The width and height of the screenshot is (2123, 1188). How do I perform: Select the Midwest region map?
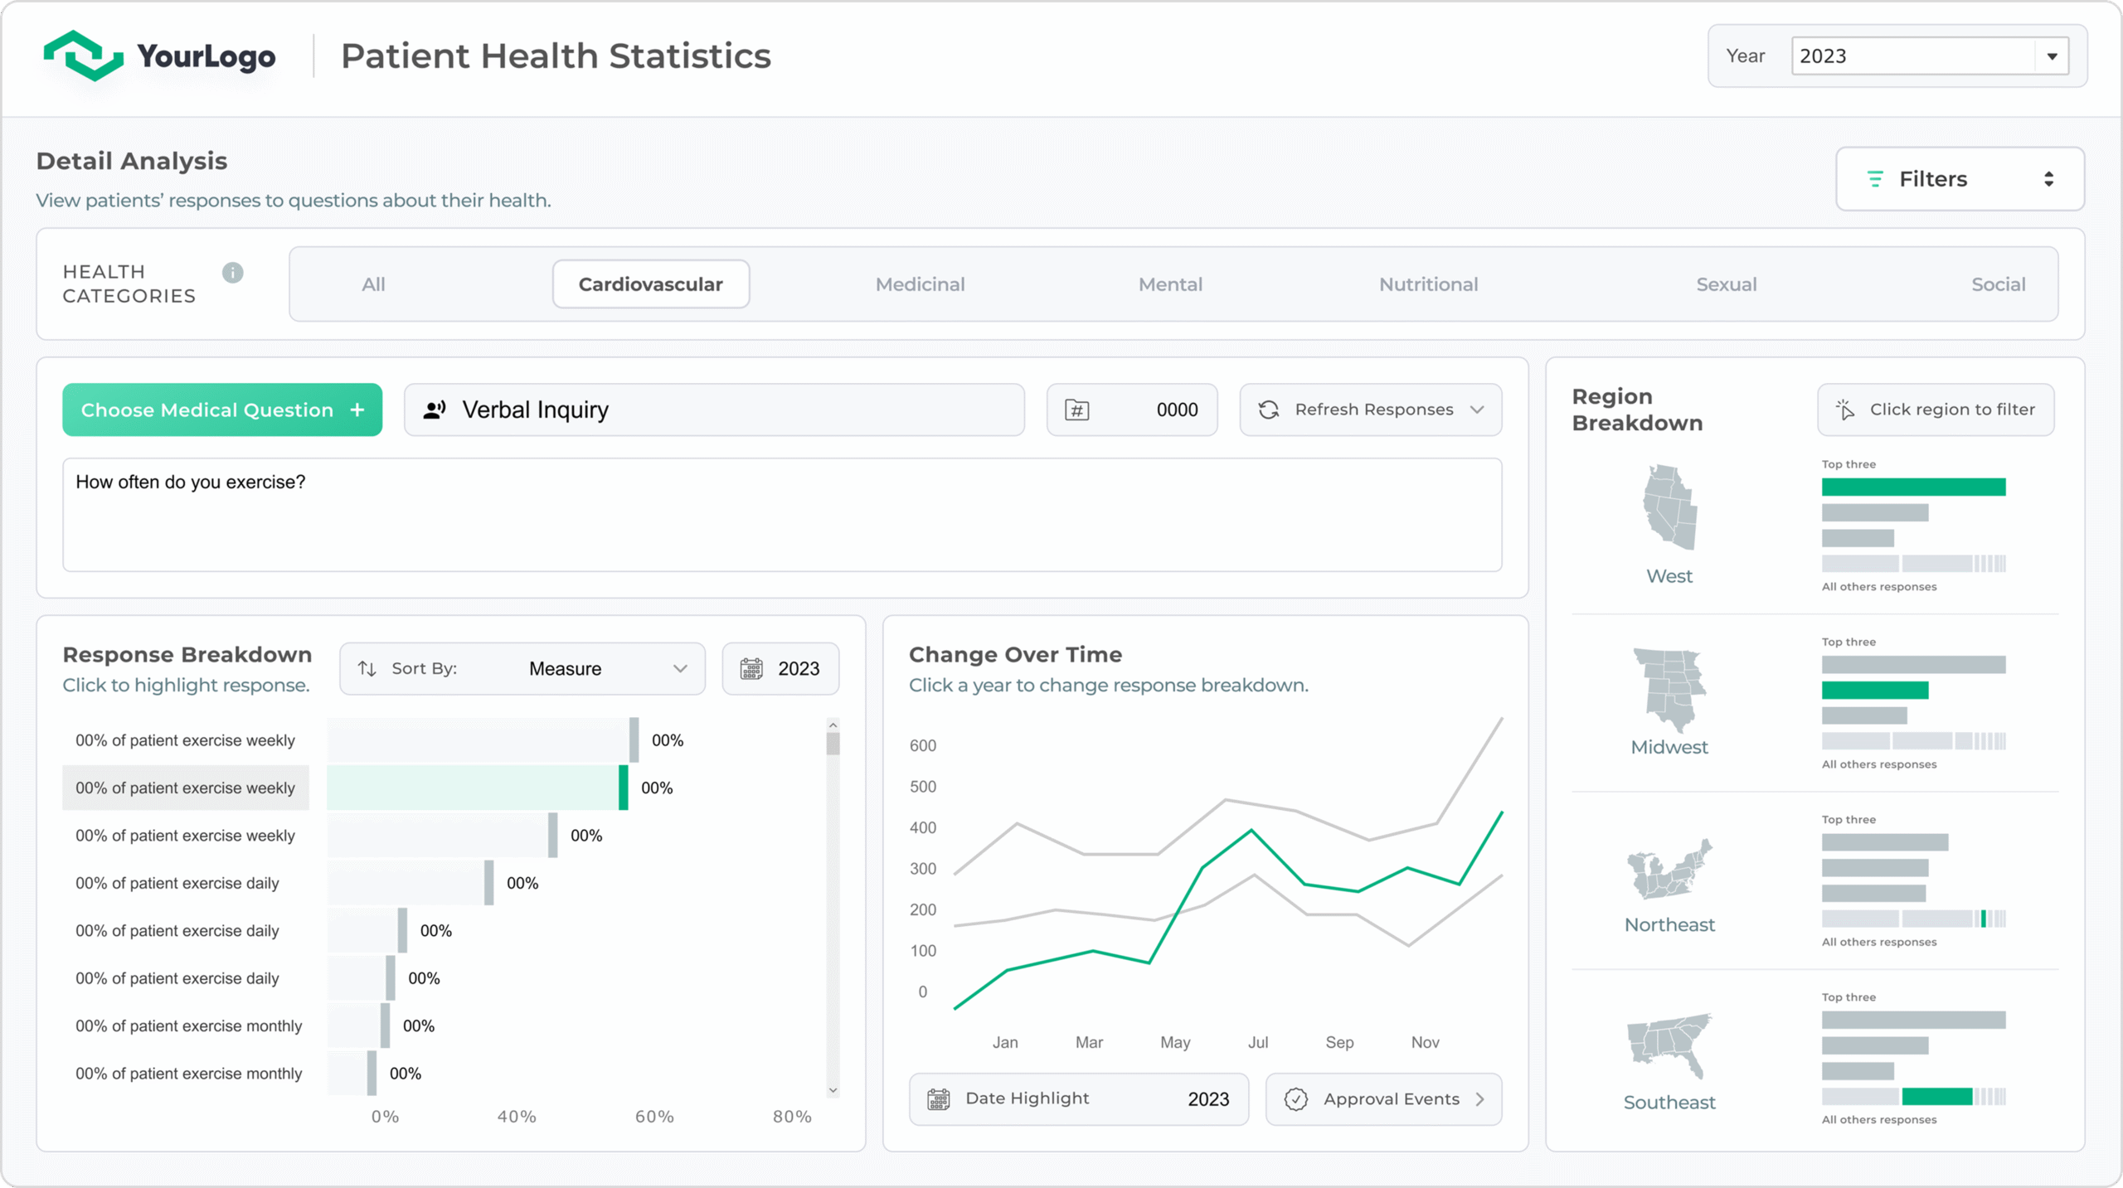point(1669,690)
